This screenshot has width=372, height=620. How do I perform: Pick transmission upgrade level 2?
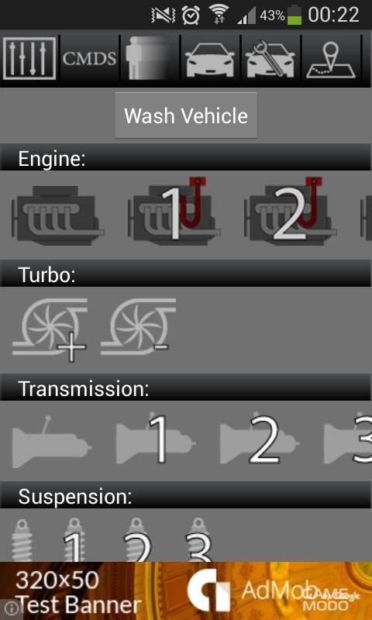(x=260, y=439)
